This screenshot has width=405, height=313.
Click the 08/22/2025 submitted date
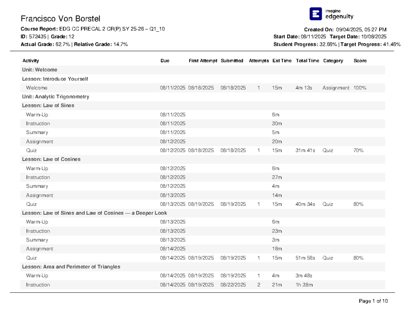(233, 285)
